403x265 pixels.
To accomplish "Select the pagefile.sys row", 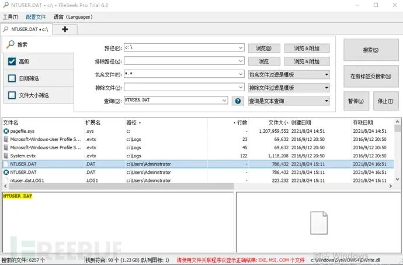I will 198,131.
